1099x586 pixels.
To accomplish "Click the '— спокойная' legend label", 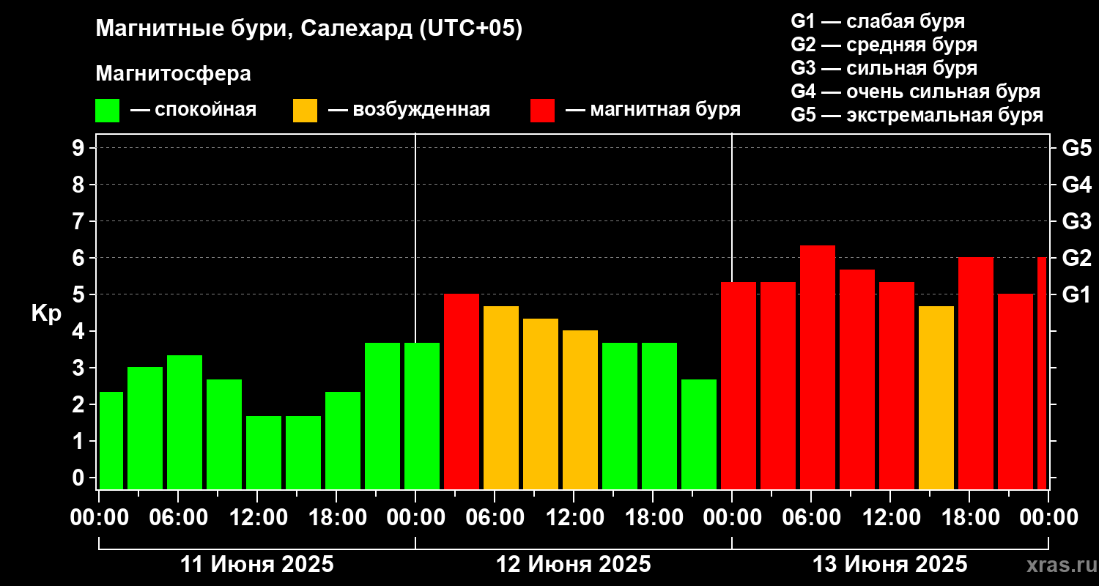I will coord(193,110).
